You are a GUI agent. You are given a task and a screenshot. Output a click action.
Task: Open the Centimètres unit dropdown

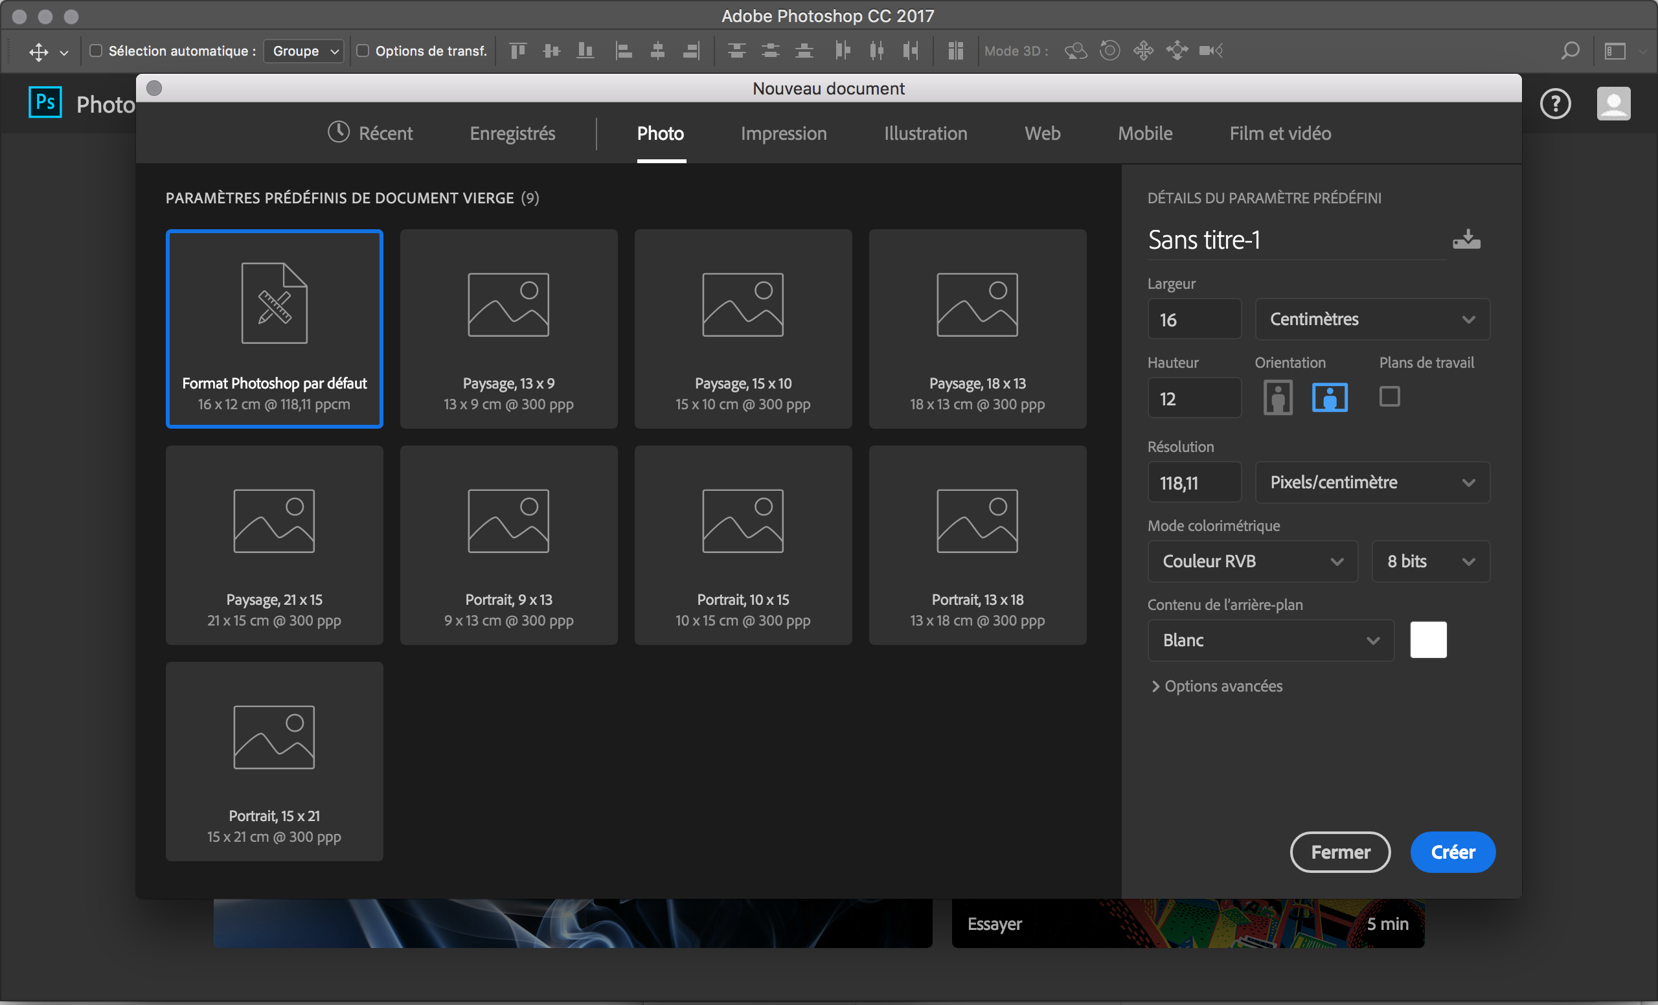pyautogui.click(x=1371, y=319)
